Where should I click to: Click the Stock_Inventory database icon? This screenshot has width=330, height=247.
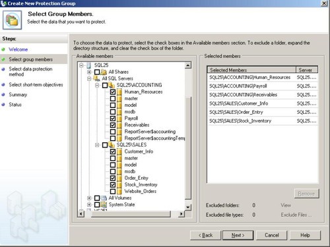pyautogui.click(x=119, y=184)
